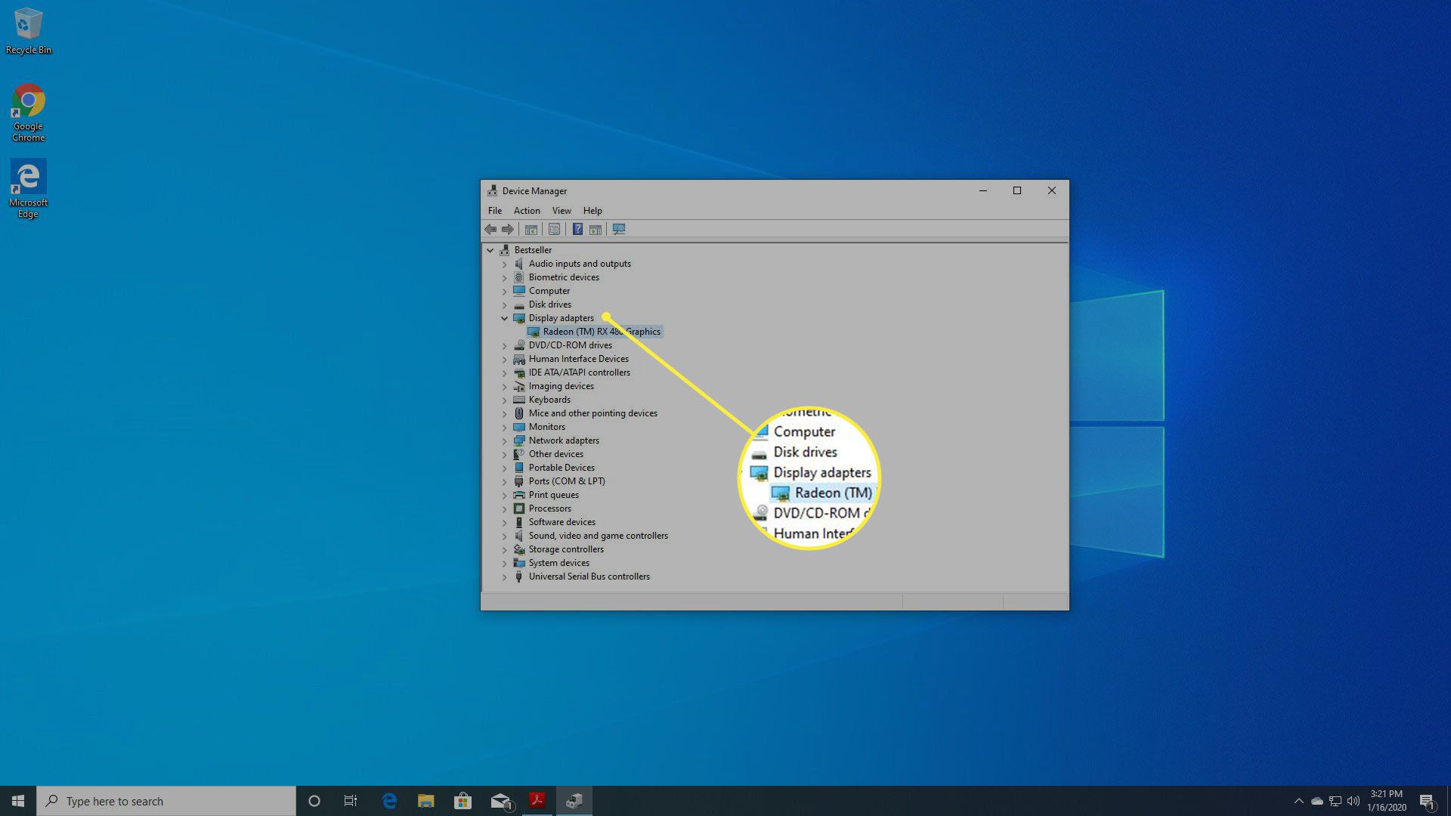This screenshot has width=1451, height=816.
Task: Select Software devices row
Action: pyautogui.click(x=562, y=522)
